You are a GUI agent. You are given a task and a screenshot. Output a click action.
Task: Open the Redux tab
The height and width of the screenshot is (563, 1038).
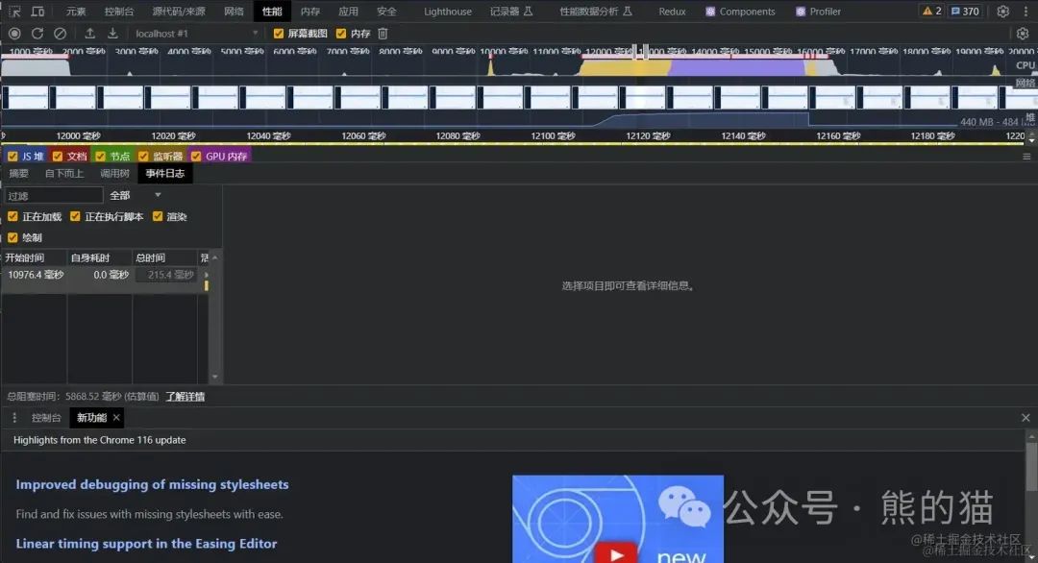tap(672, 12)
